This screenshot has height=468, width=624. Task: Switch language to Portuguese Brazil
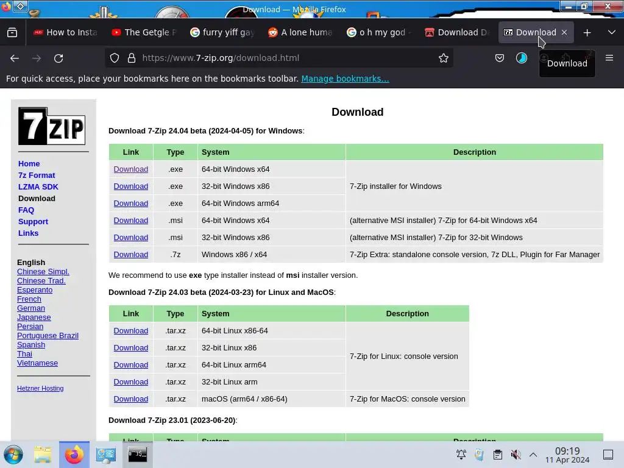tap(48, 336)
